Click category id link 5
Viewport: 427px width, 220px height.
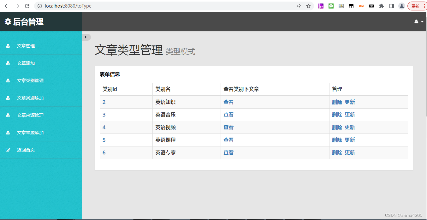[x=104, y=140]
